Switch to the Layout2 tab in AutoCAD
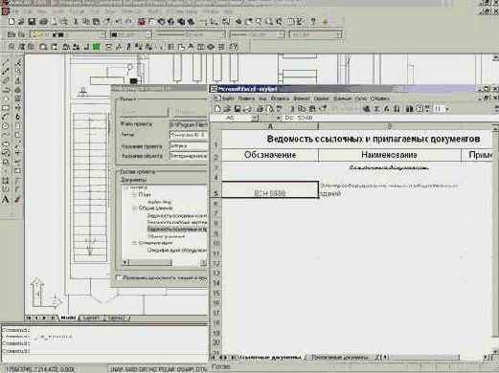The width and height of the screenshot is (499, 373). [117, 318]
